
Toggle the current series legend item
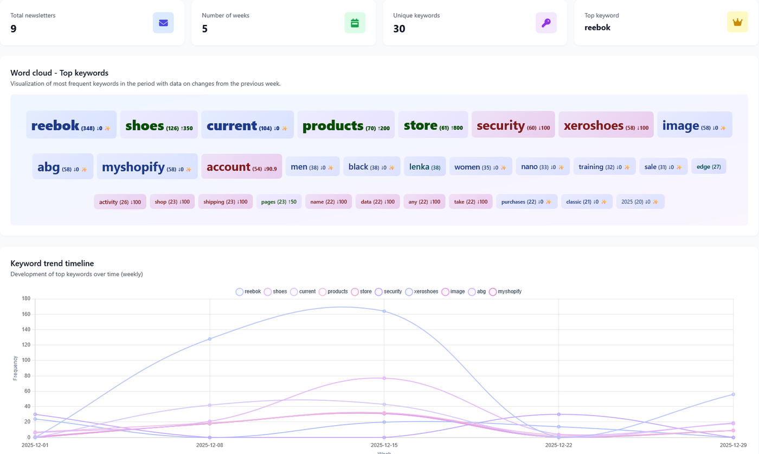pos(303,292)
